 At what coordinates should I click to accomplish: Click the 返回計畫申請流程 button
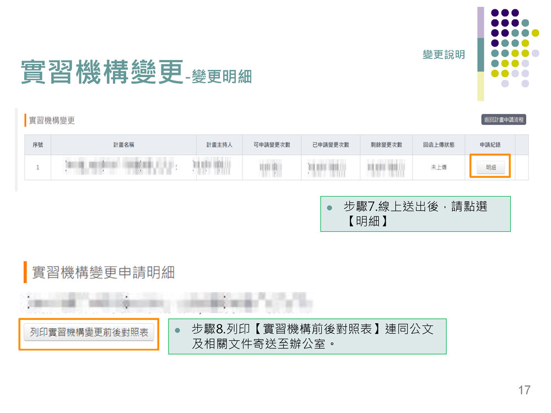[x=504, y=119]
